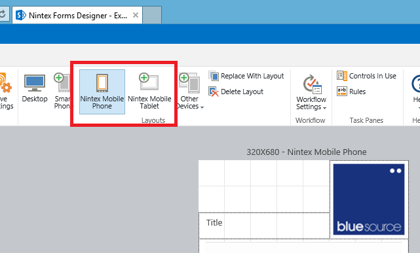420x253 pixels.
Task: Click the '320X680 - Nintex Mobile Phone' caption
Action: coord(307,152)
